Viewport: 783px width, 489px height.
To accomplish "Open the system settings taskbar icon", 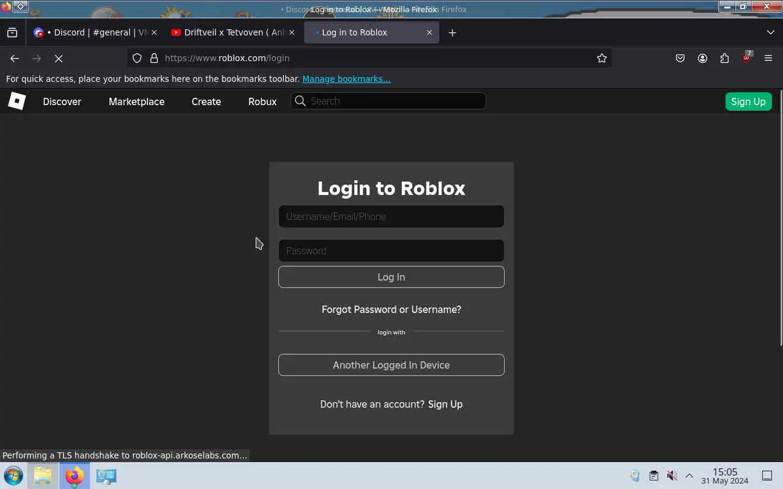I will (106, 476).
